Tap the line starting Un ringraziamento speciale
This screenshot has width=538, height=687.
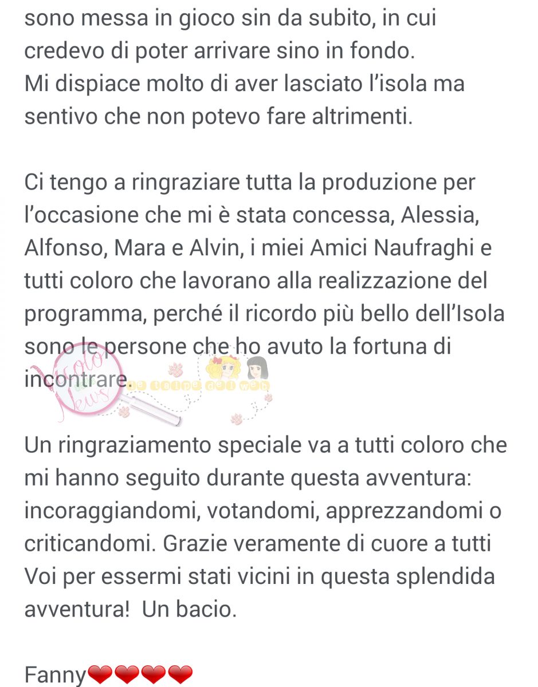(266, 445)
